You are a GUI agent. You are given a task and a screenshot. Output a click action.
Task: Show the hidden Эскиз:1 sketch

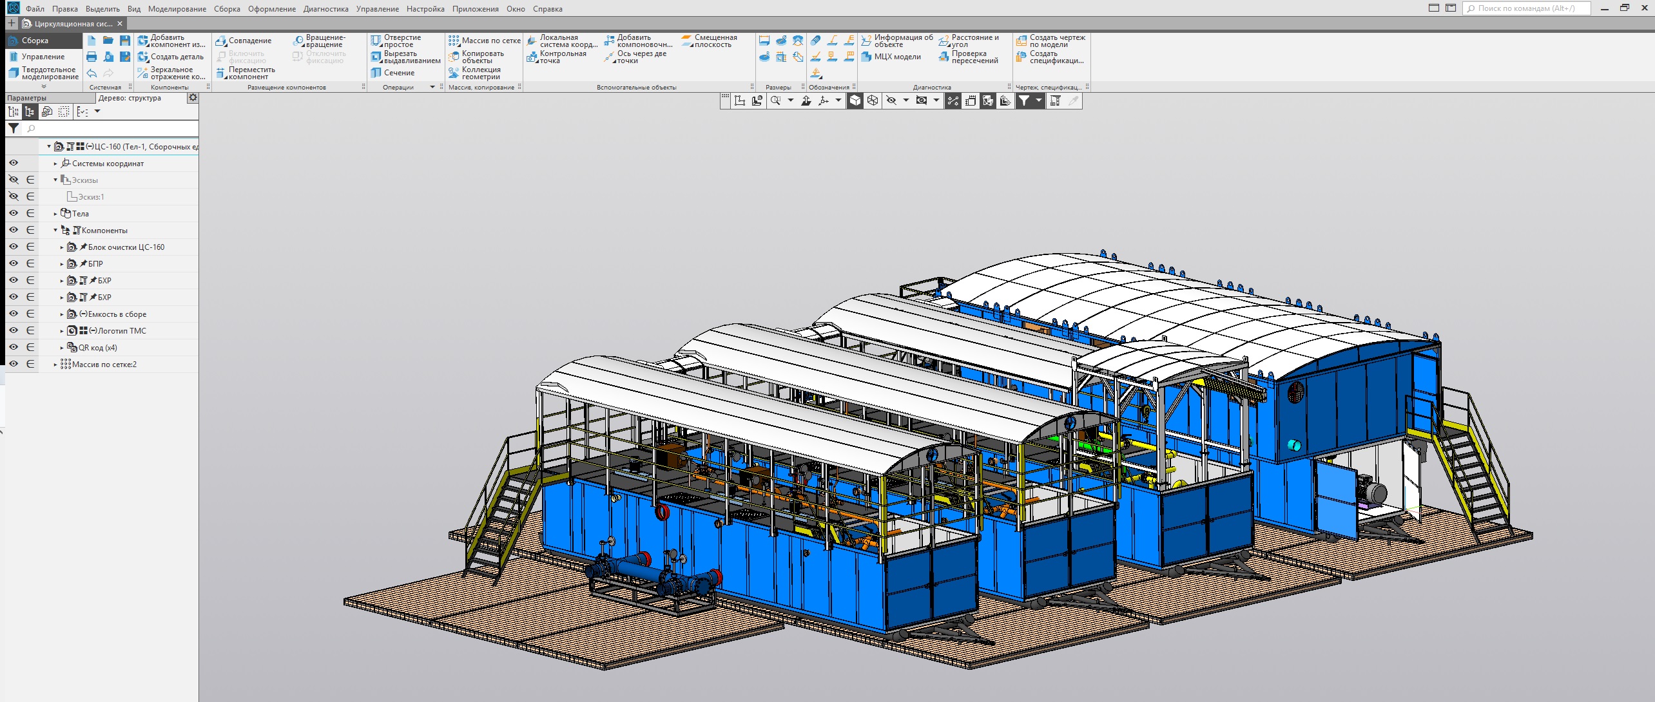[x=14, y=196]
